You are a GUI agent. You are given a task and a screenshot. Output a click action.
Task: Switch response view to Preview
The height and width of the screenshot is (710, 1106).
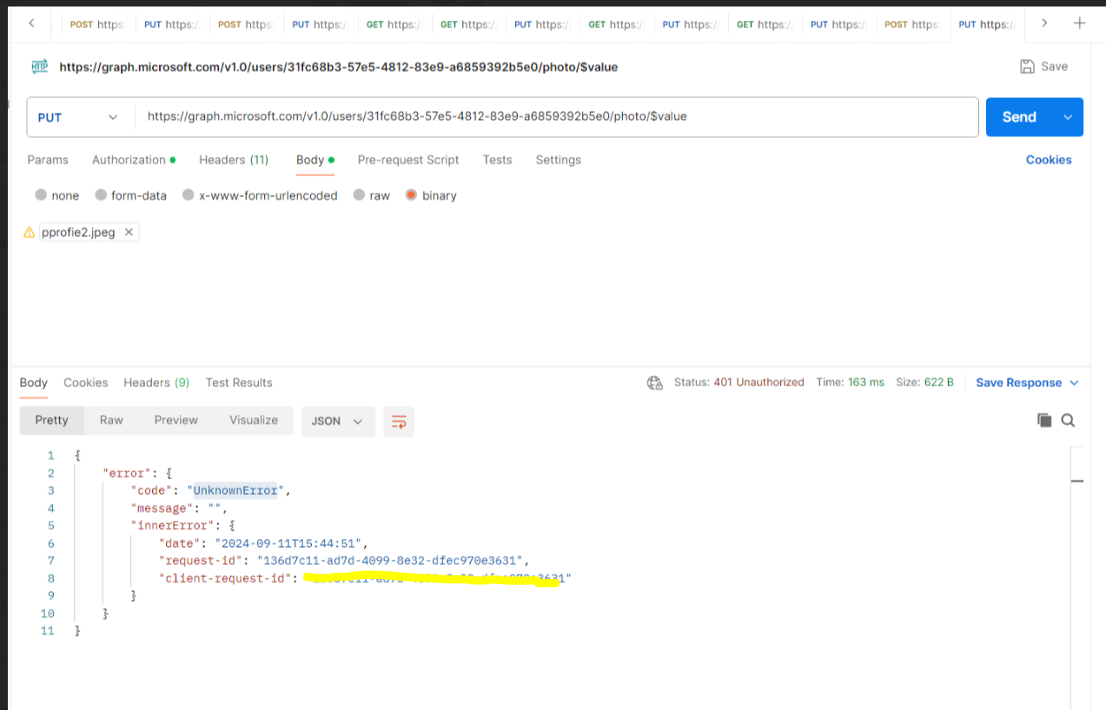(x=176, y=420)
